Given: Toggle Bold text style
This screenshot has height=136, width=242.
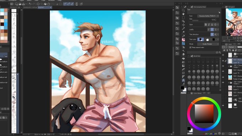Looking at the screenshot, I should [206, 25].
